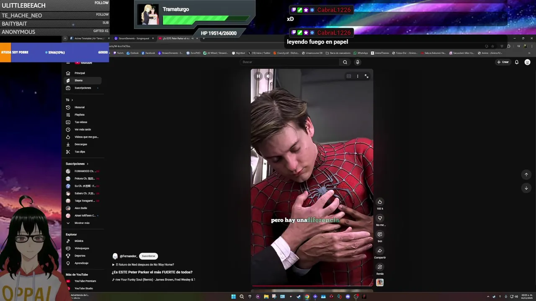Dislike the Short with thumbs down
Image resolution: width=536 pixels, height=301 pixels.
[380, 218]
